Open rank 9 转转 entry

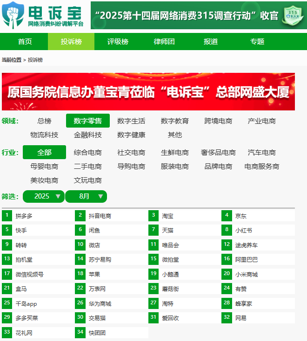38,245
